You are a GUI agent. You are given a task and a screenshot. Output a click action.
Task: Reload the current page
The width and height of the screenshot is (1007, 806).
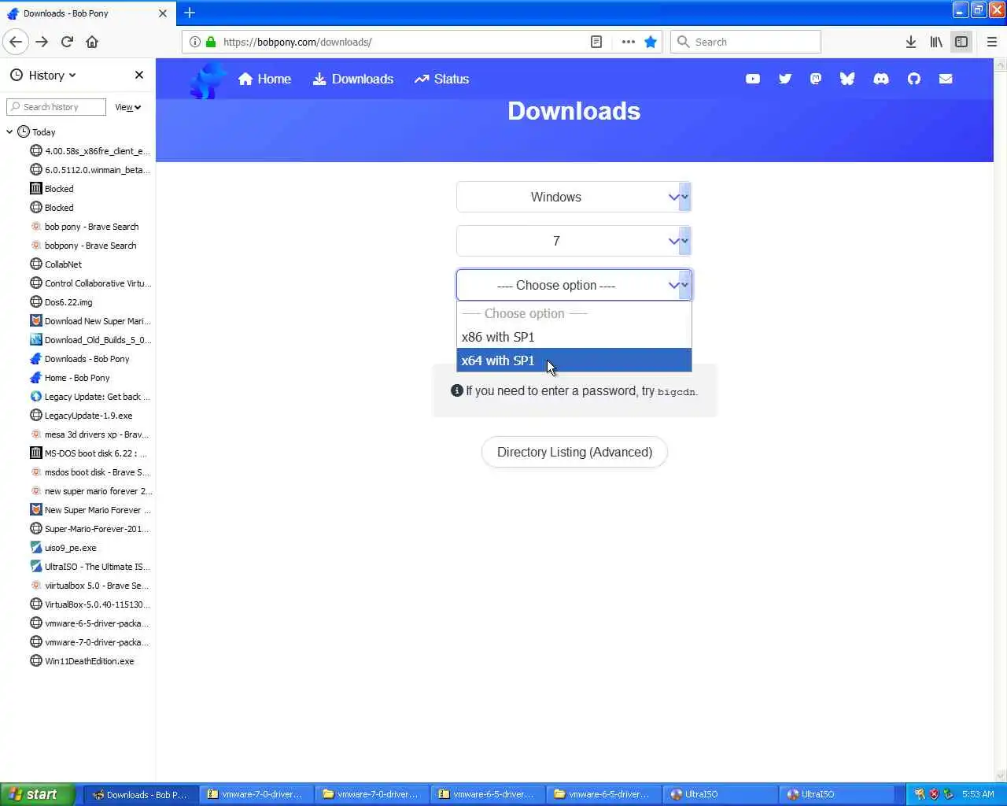point(67,42)
